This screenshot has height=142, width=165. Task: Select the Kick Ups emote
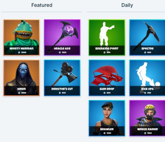(147, 78)
